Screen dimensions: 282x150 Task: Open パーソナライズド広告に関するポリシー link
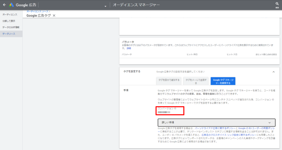point(215,128)
